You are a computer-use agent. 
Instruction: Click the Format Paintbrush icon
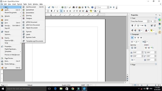[49, 7]
